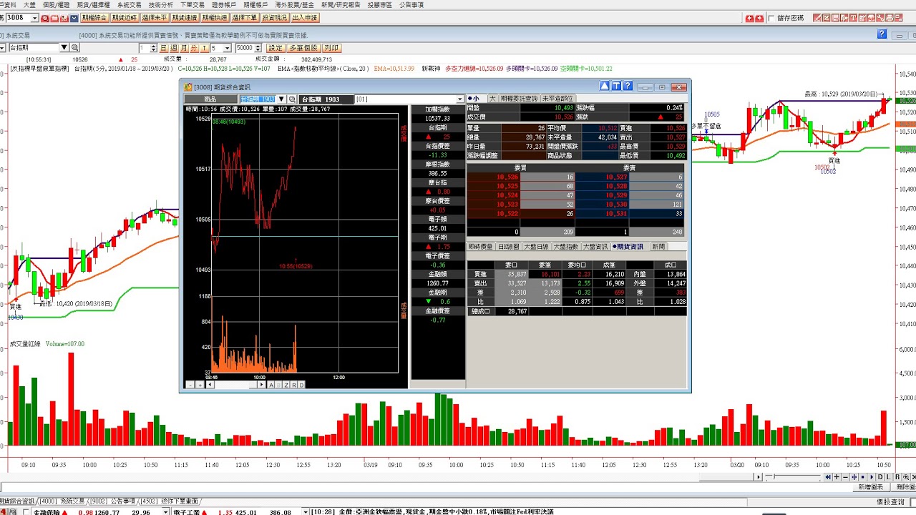Click the 多筆個股 button
This screenshot has width=916, height=515.
[303, 48]
